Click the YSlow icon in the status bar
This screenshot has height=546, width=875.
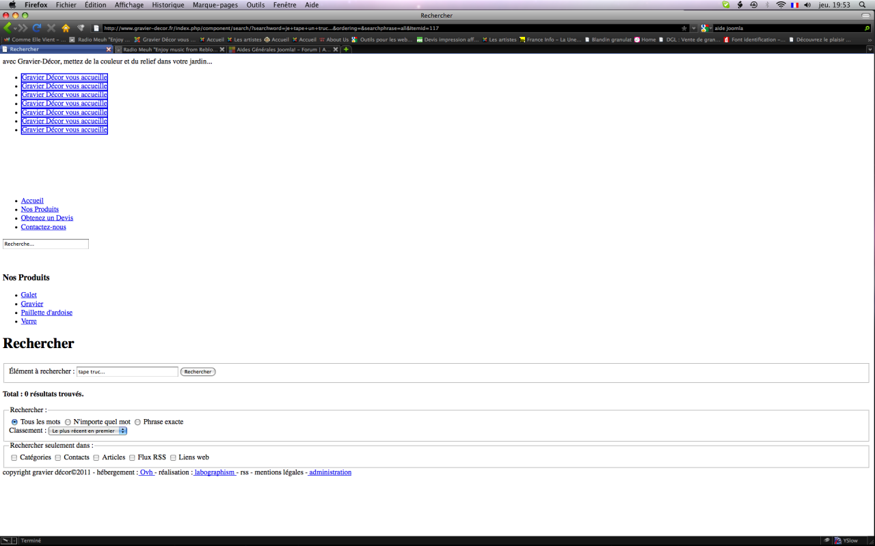point(846,541)
